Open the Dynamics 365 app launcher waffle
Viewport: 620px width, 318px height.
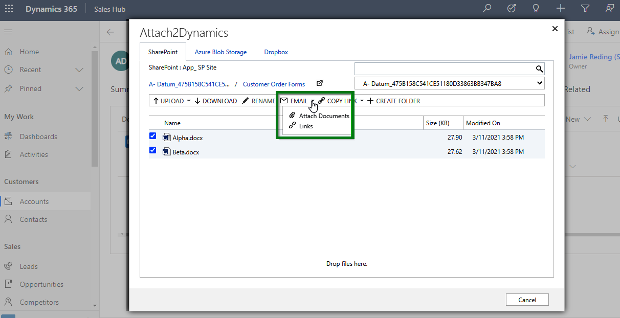pos(9,9)
